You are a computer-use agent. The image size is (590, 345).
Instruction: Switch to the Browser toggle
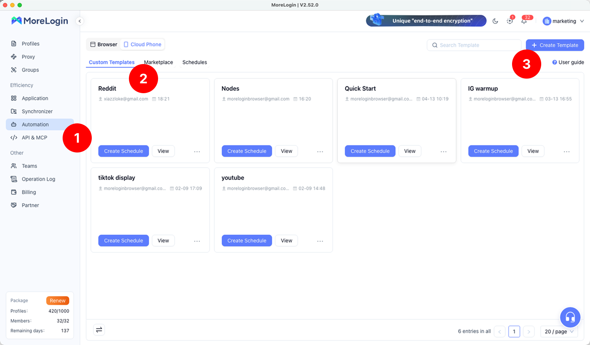[x=104, y=44]
